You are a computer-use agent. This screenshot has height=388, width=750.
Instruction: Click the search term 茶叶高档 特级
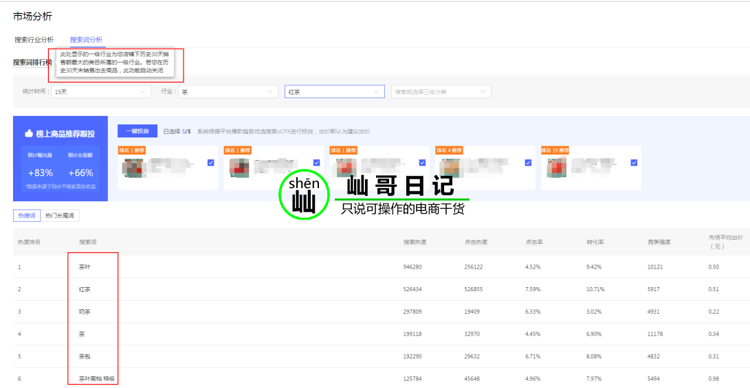97,379
